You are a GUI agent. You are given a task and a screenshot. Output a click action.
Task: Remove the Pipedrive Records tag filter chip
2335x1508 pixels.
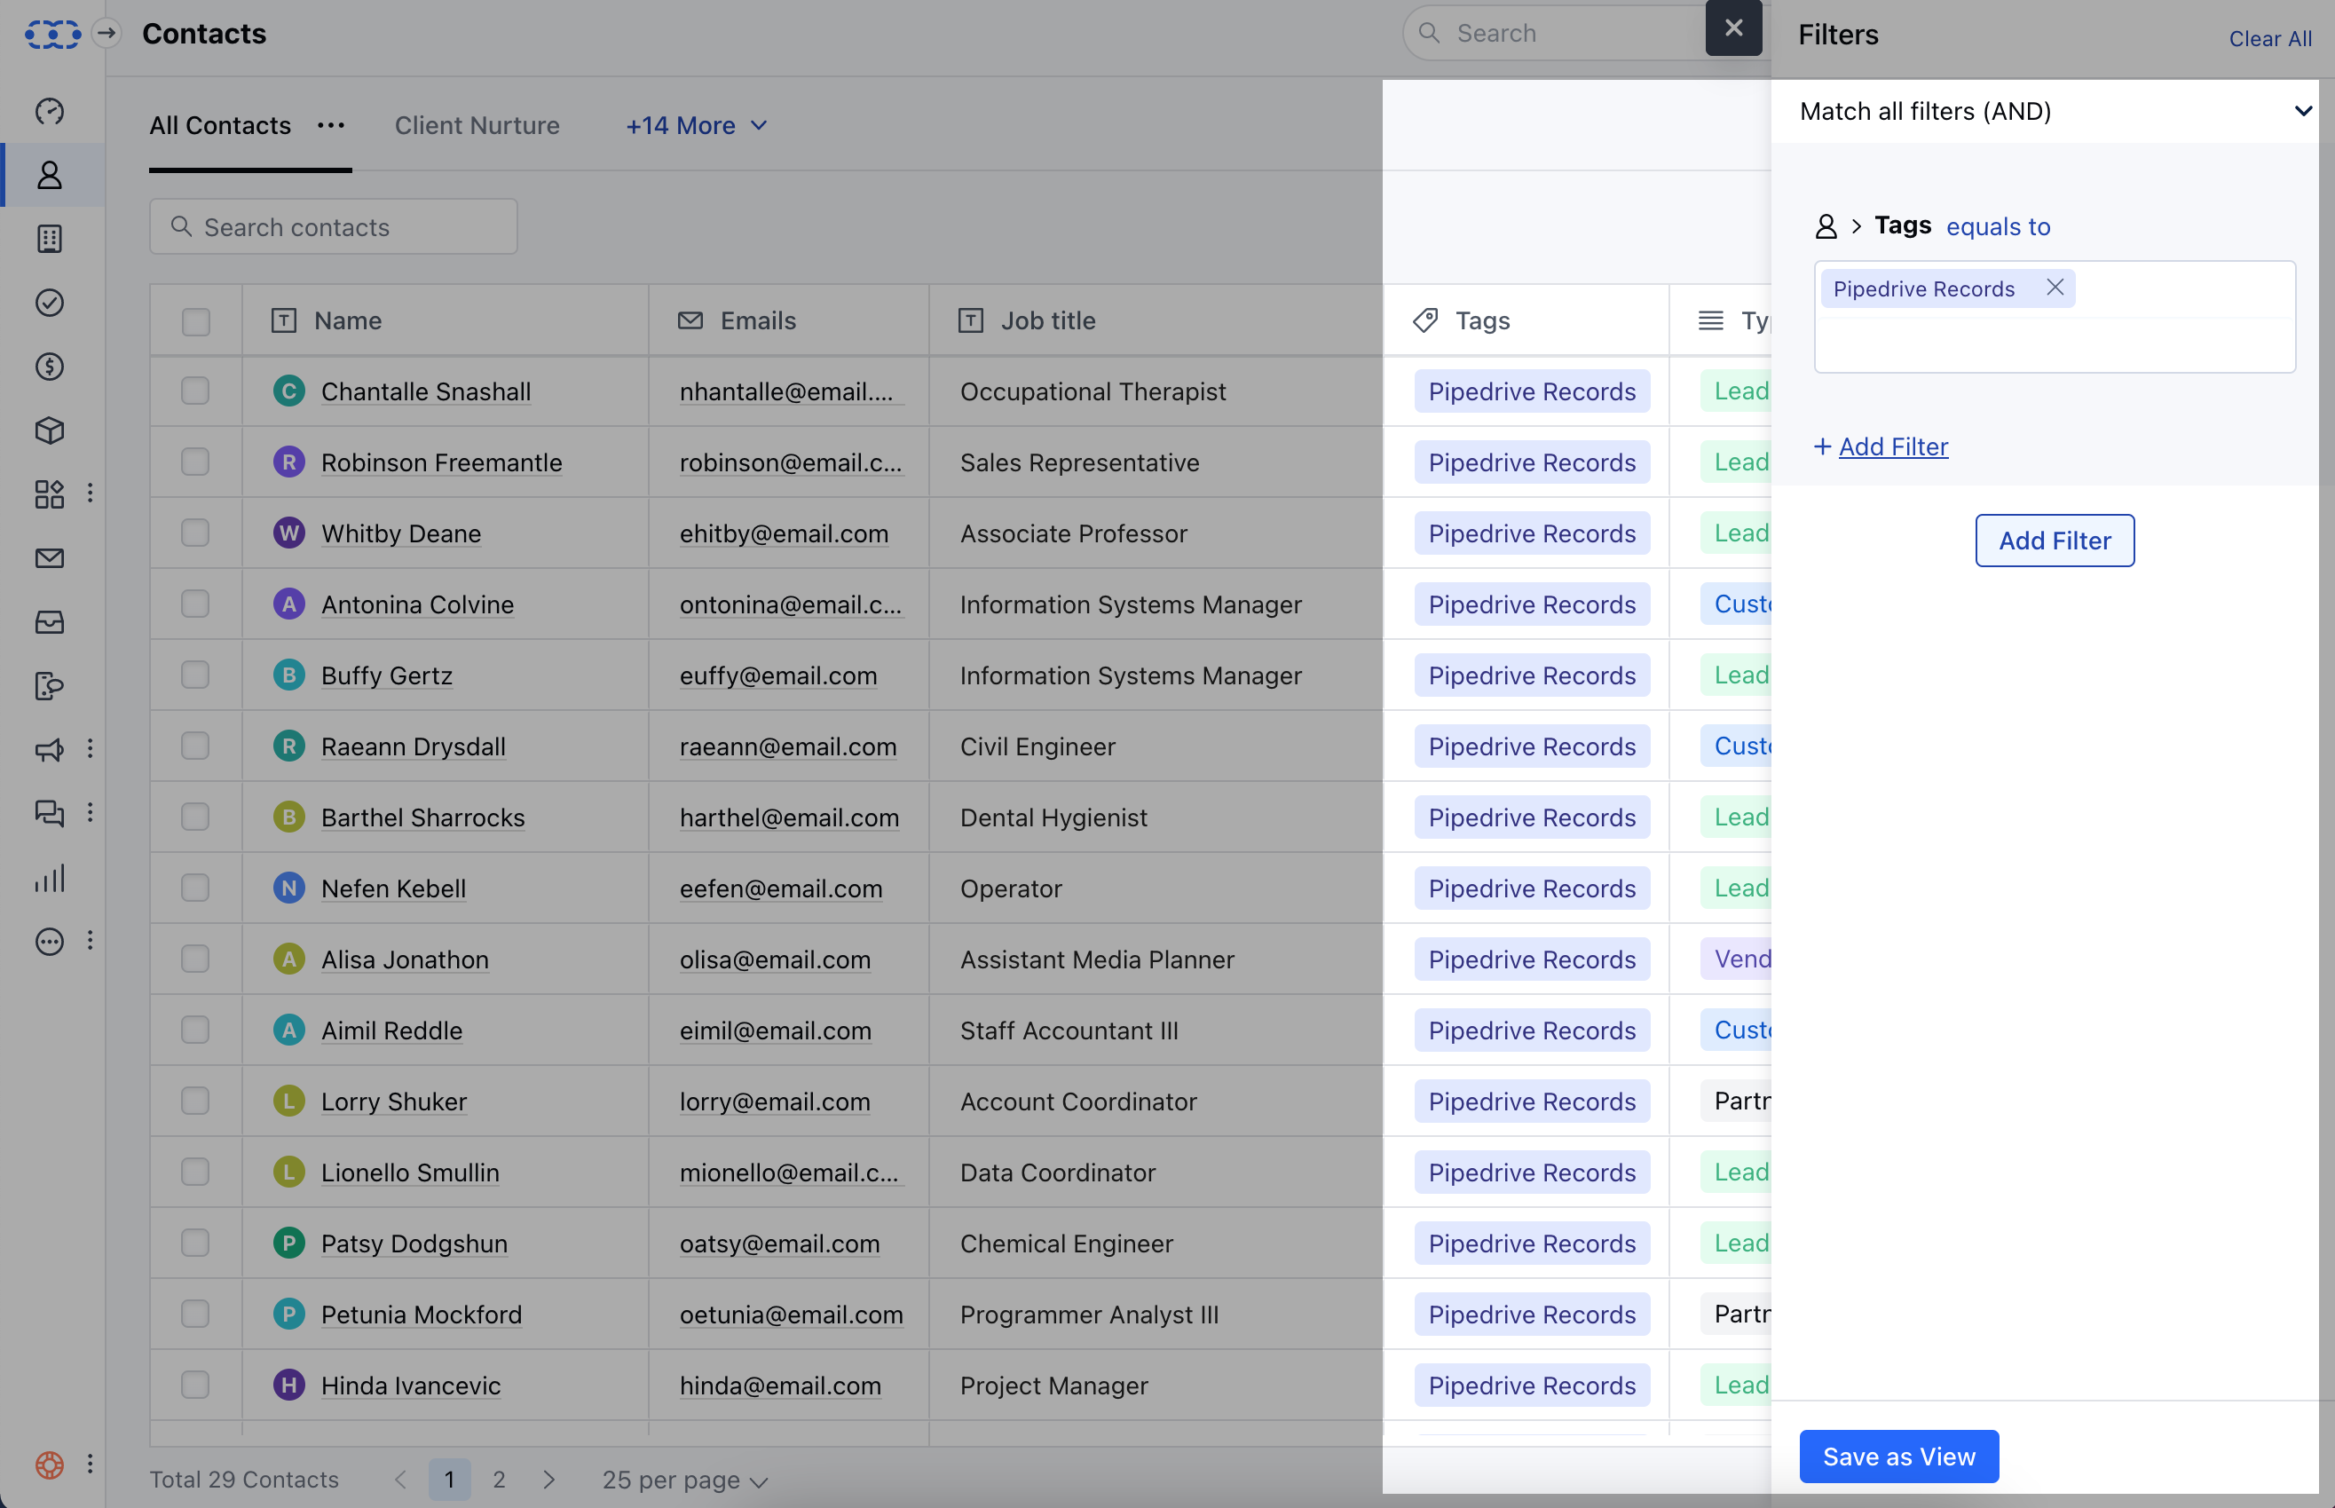click(x=2054, y=287)
